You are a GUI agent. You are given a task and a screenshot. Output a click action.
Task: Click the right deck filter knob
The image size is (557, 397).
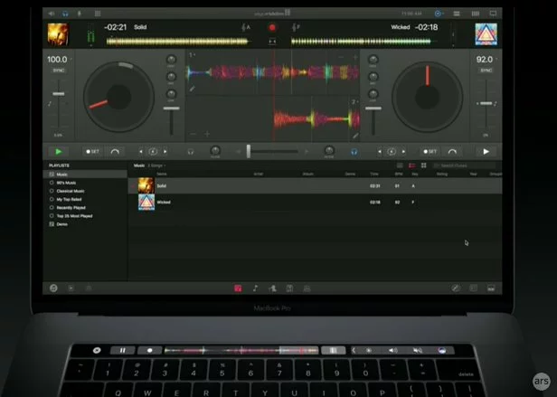(329, 150)
